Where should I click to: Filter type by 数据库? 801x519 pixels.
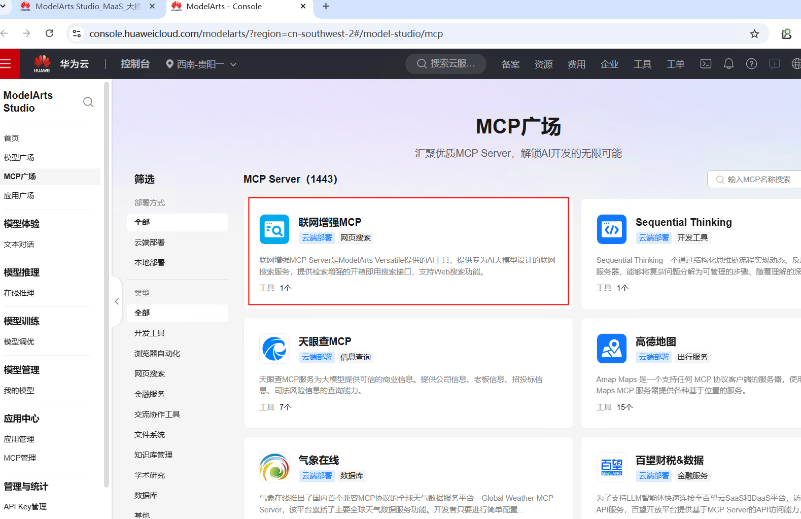146,495
